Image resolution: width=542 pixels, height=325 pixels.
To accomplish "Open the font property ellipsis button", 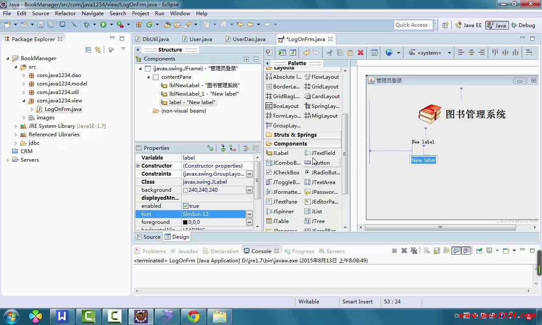I will pyautogui.click(x=249, y=214).
